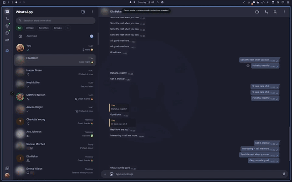Screen dimensions: 292x182
Task: Start a voice call with Ella Baker
Action: pos(266,12)
